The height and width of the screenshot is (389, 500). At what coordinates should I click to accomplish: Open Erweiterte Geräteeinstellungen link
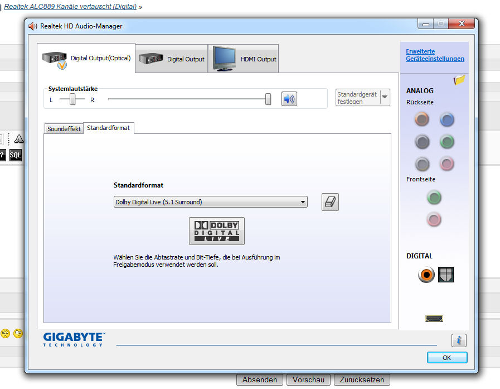(x=435, y=55)
